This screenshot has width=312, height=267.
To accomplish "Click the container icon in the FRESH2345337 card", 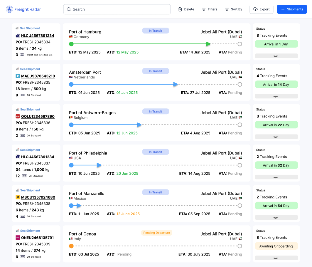I will click(24, 176).
